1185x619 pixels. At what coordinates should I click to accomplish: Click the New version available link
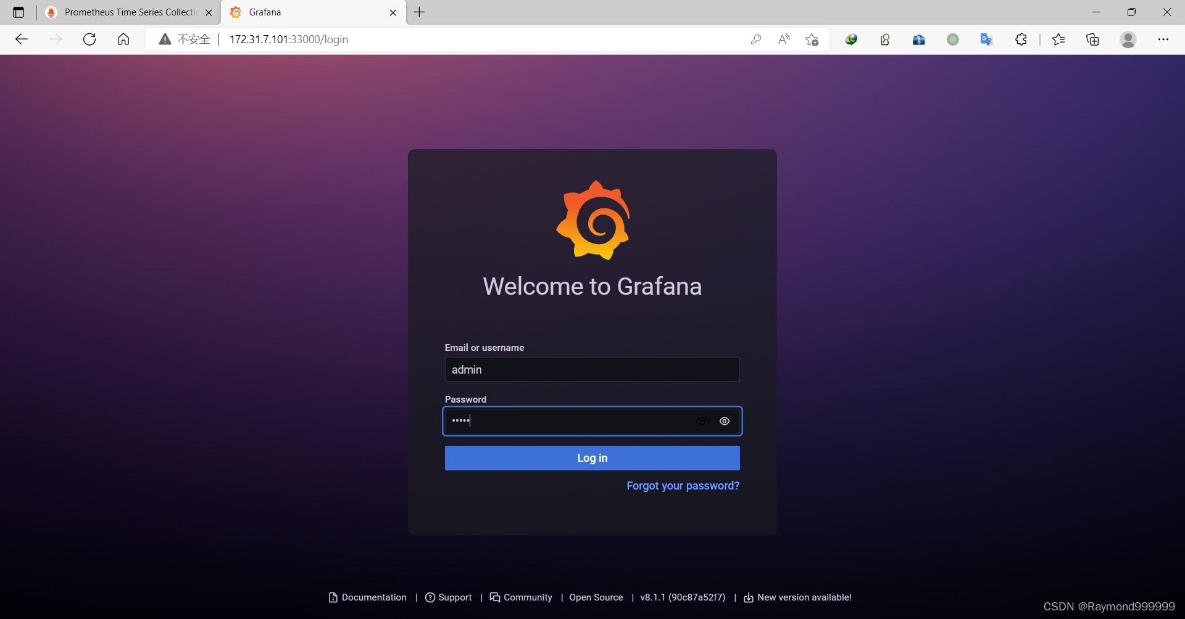(x=797, y=597)
